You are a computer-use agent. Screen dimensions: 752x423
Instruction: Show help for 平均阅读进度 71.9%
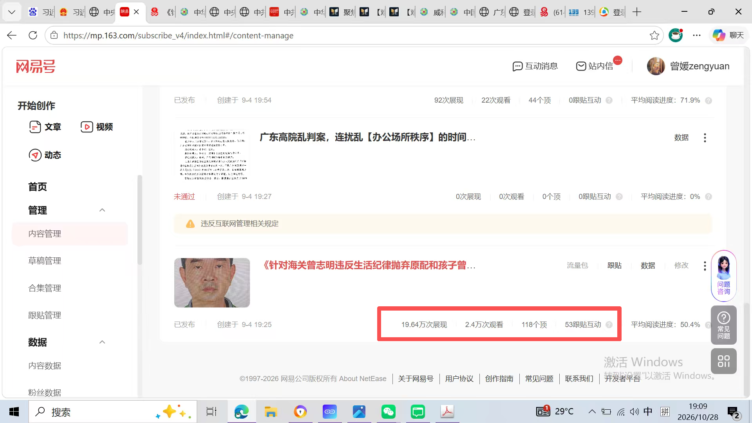point(708,101)
